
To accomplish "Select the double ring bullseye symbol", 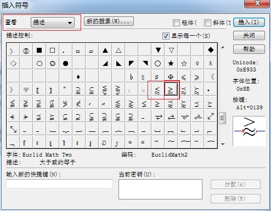I will point(53,64).
